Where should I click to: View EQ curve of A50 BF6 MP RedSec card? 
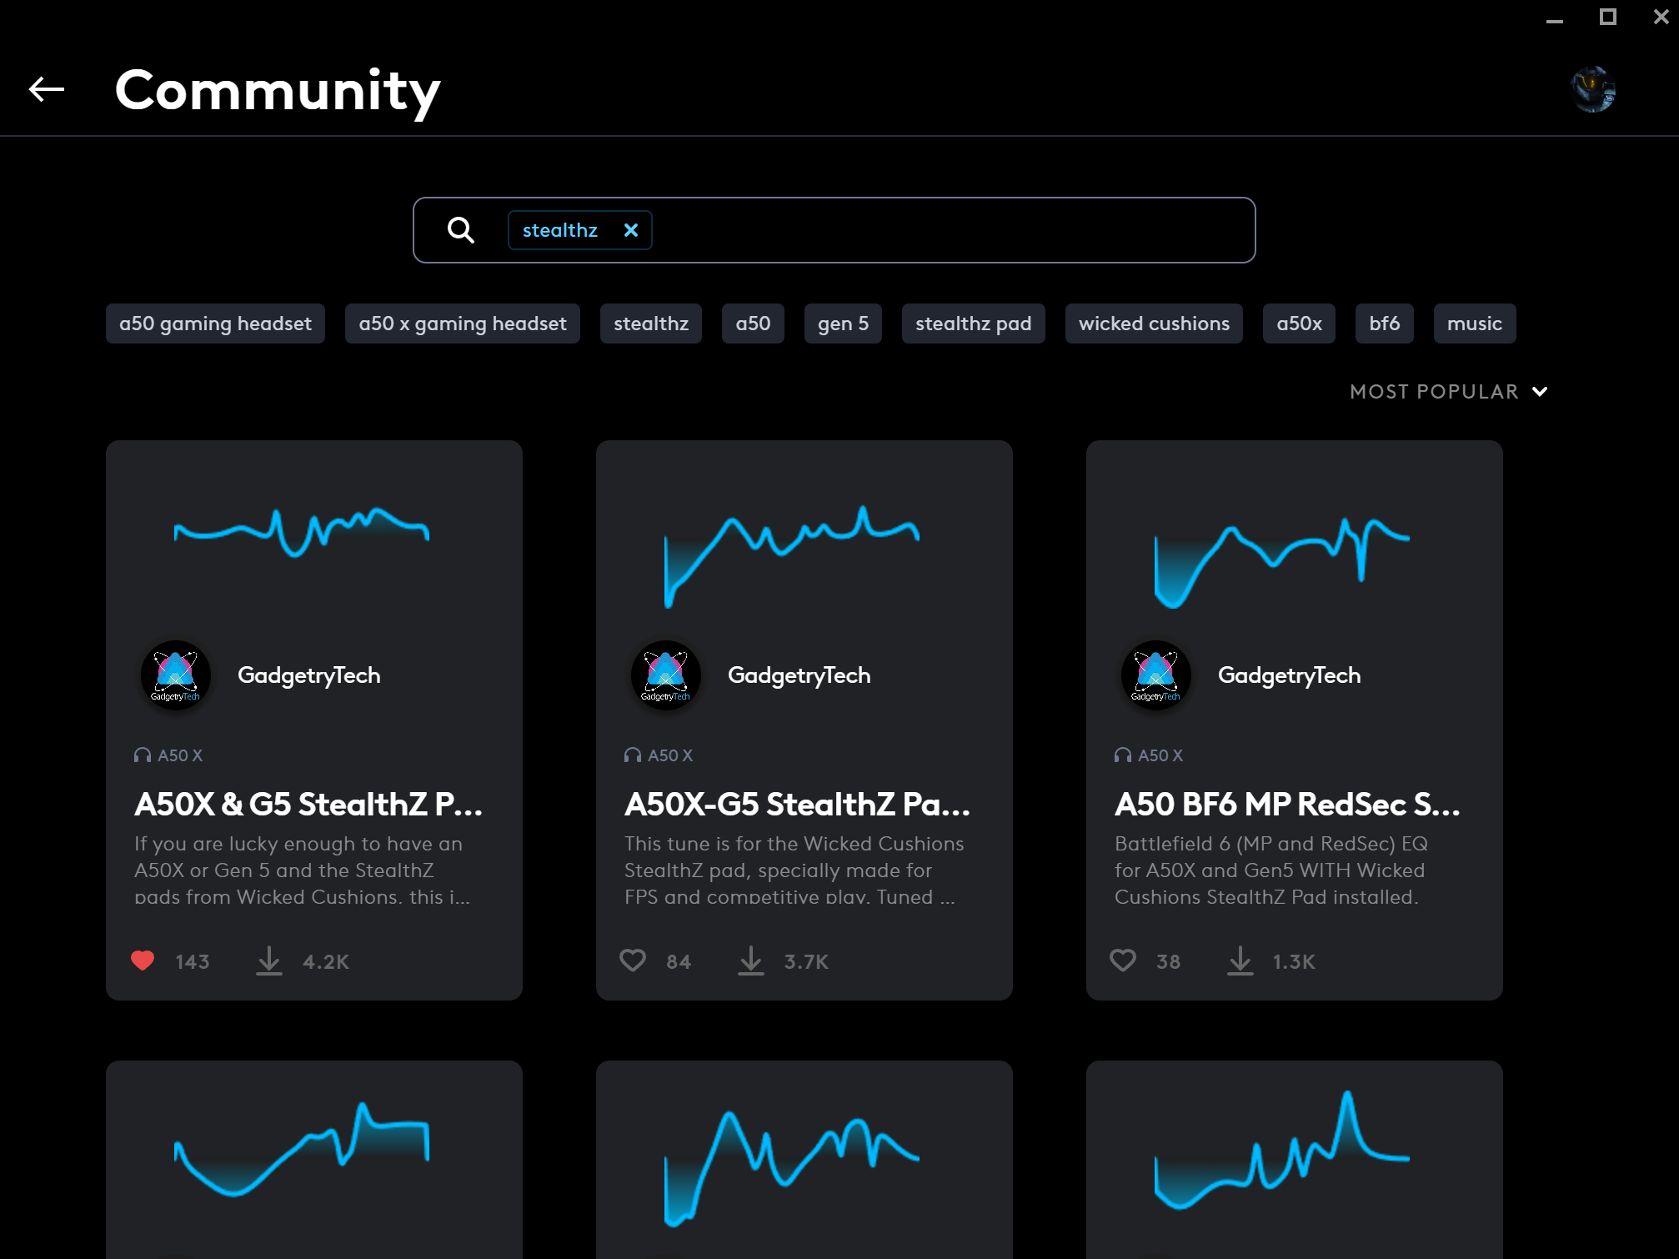click(x=1282, y=562)
